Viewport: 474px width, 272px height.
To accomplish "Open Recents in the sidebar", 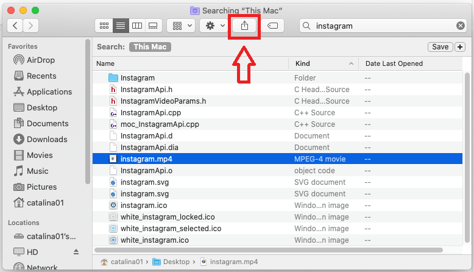I will [35, 76].
